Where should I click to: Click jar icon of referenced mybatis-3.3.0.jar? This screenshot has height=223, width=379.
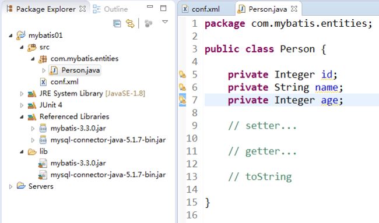click(x=43, y=128)
